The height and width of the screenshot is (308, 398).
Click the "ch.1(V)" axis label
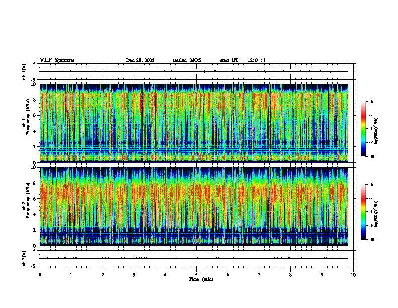pyautogui.click(x=24, y=71)
